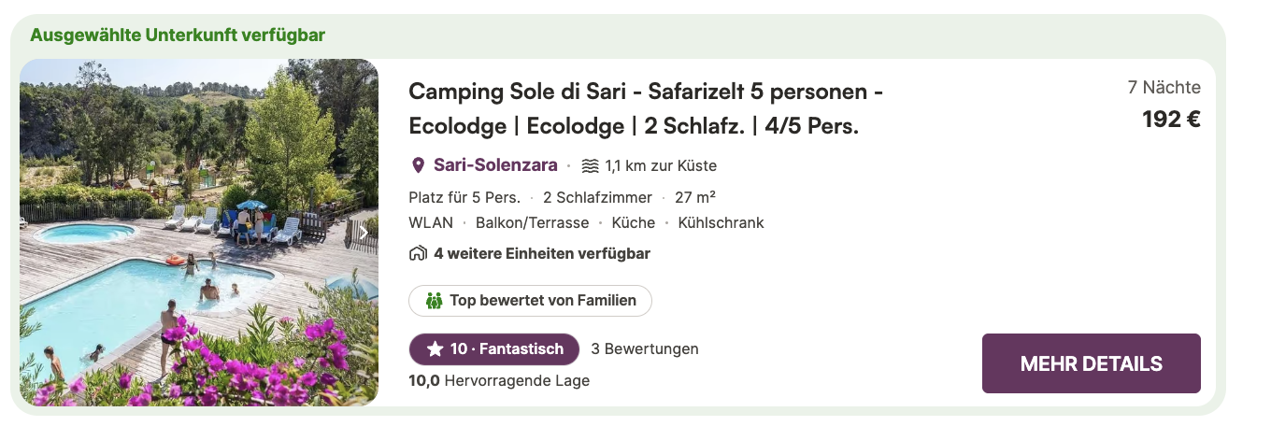
Task: Select Top bewertet von Familien badge
Action: (530, 301)
